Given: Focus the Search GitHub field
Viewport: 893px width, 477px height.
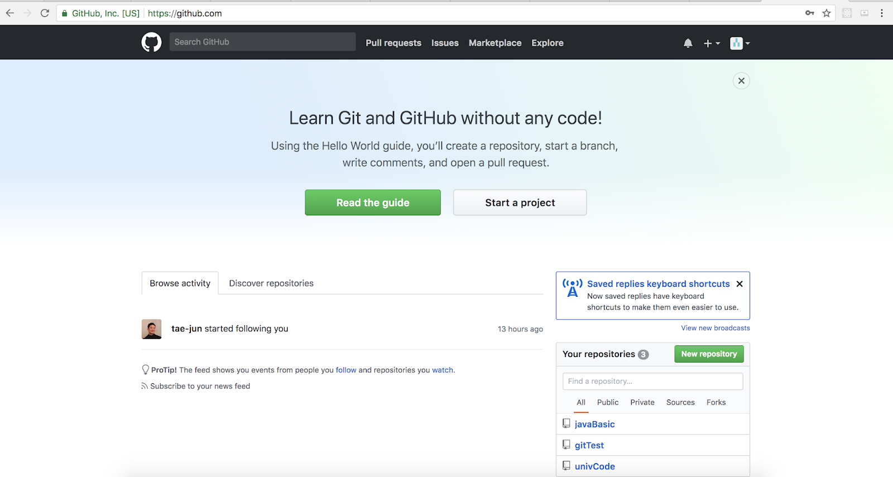Looking at the screenshot, I should pyautogui.click(x=262, y=42).
